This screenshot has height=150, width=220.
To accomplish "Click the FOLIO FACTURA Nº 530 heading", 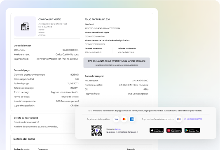I will tap(97, 19).
